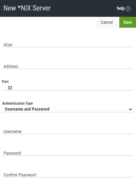Click the 'Password' placeholder text
The height and width of the screenshot is (182, 136).
pyautogui.click(x=12, y=153)
